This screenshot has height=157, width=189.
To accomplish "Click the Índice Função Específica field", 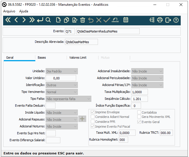I will click(136, 106).
